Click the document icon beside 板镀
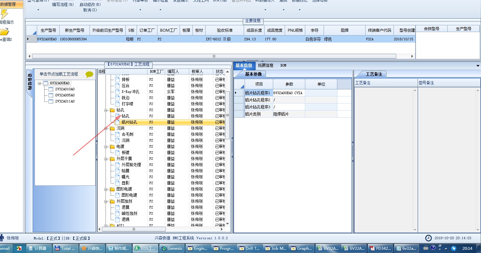The height and width of the screenshot is (253, 481). [117, 152]
